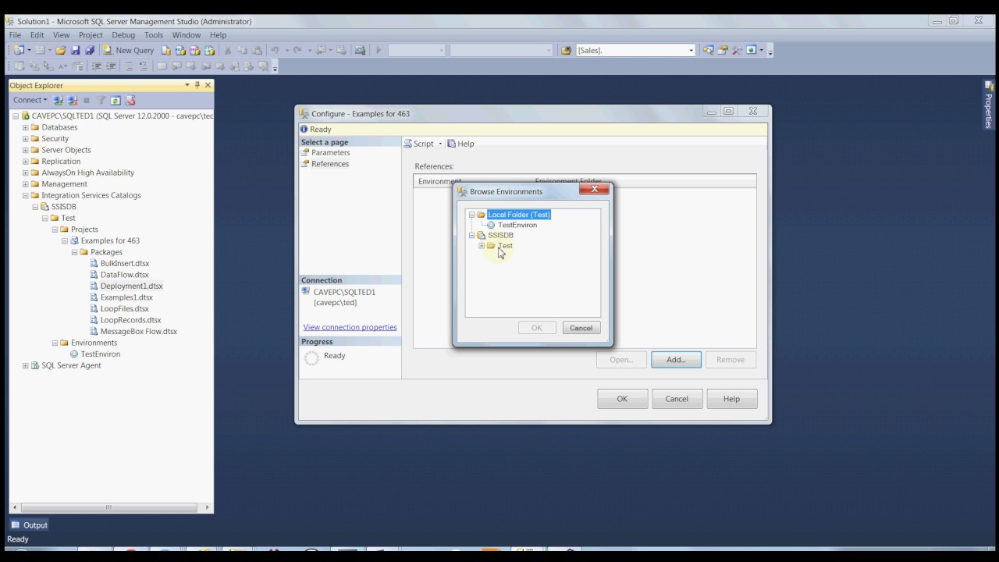Click the Connect Object Explorer icon
Image resolution: width=999 pixels, height=562 pixels.
point(59,100)
